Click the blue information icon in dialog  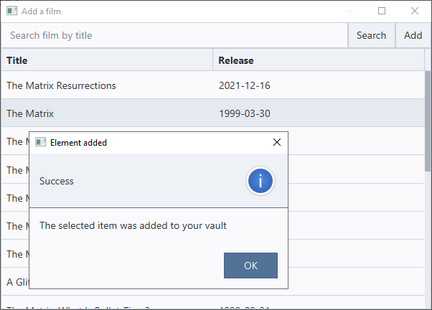[x=260, y=181]
